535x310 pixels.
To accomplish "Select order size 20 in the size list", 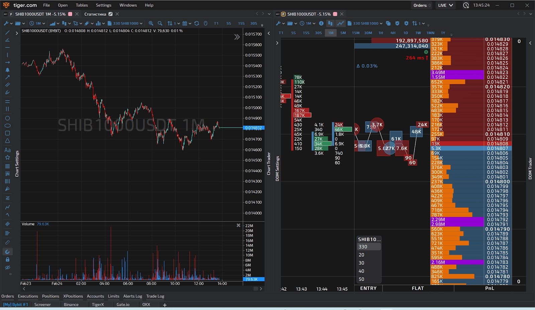I will point(368,255).
